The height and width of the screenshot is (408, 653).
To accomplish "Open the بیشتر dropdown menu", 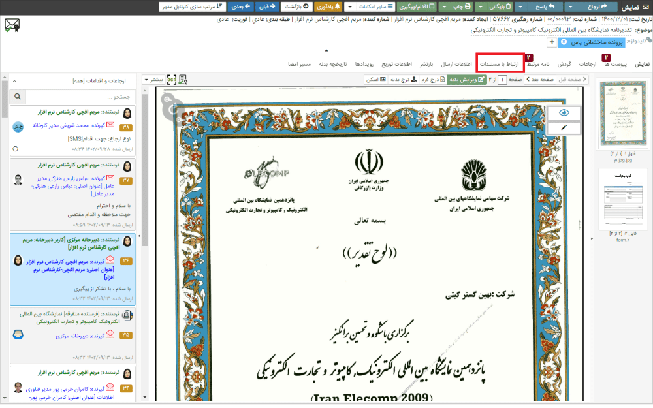I will [x=155, y=79].
